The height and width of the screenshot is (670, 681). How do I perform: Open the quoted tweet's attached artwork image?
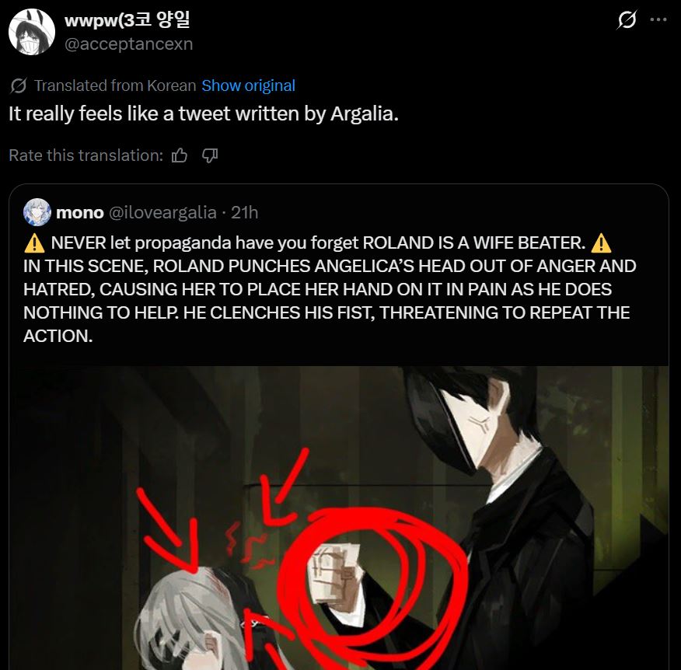[339, 518]
